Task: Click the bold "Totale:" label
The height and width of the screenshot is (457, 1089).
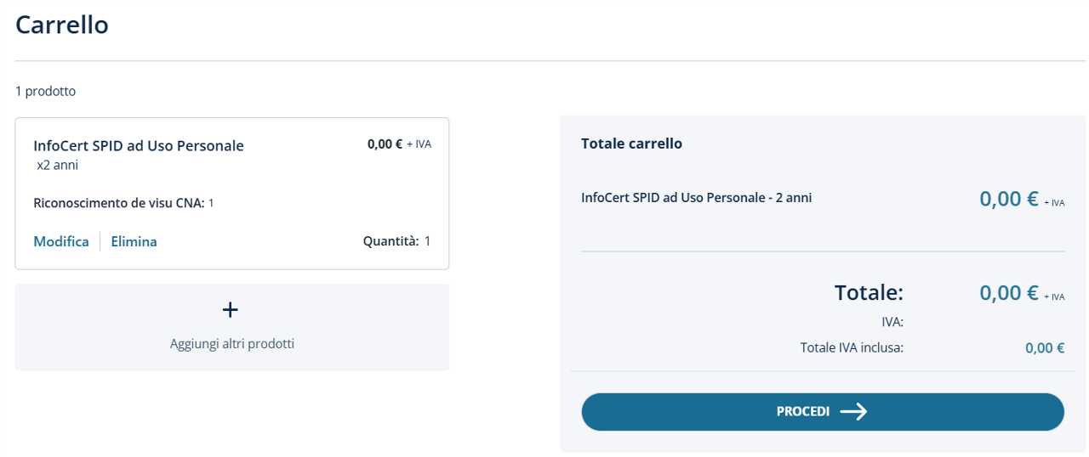Action: point(869,293)
